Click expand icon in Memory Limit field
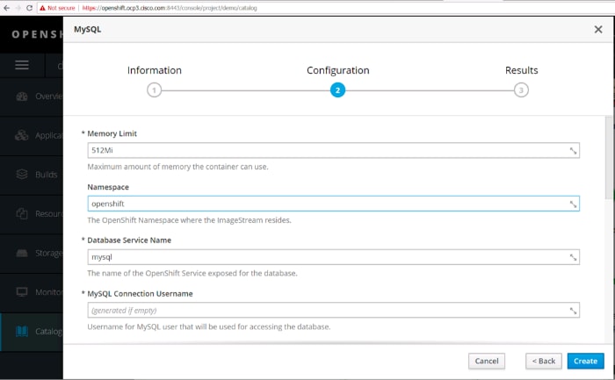615x380 pixels. click(573, 151)
